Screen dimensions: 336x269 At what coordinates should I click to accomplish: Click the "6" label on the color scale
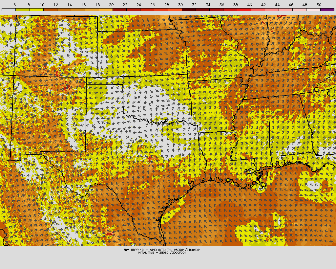[14, 5]
